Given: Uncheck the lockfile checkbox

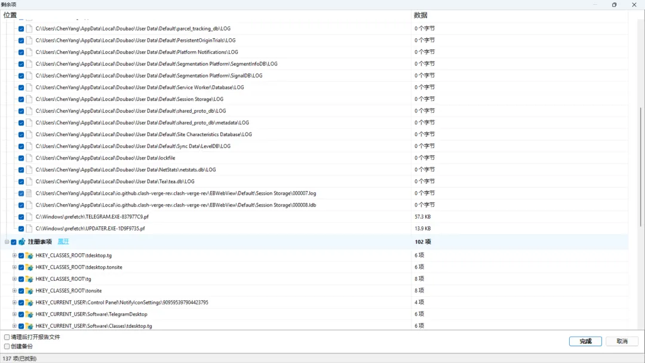Looking at the screenshot, I should [x=21, y=158].
